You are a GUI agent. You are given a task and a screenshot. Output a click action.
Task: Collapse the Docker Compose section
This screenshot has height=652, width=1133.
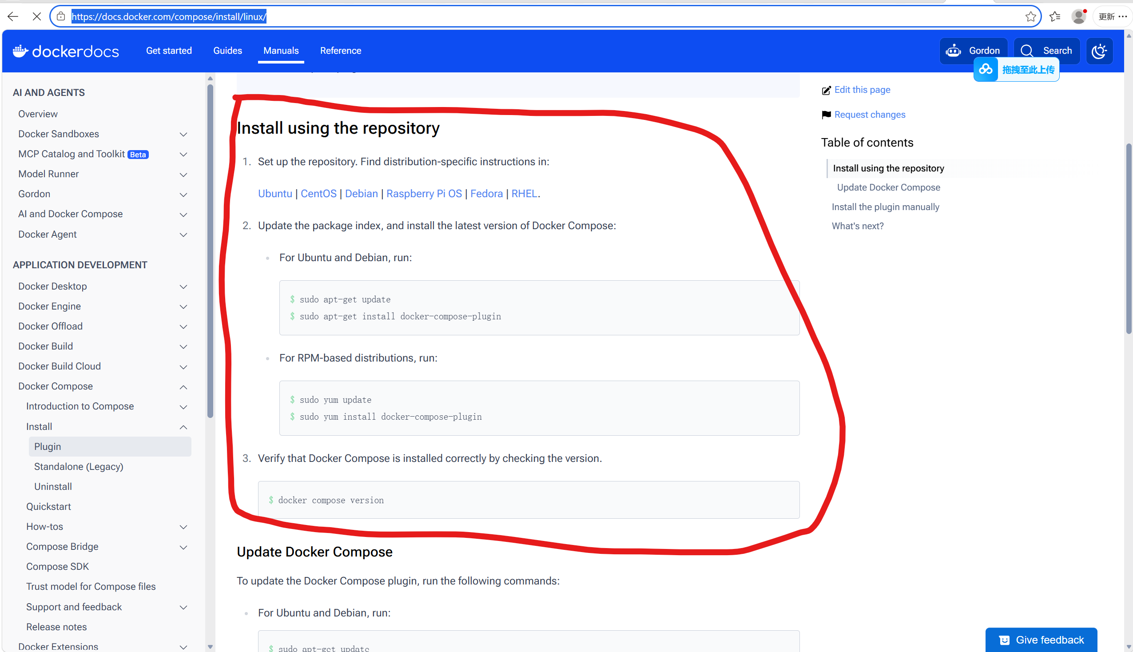pyautogui.click(x=183, y=387)
